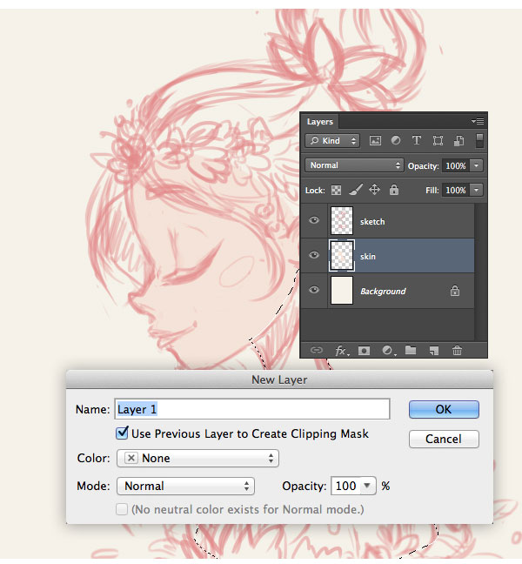Image resolution: width=522 pixels, height=564 pixels.
Task: Filter layers by pixel layer icon
Action: click(x=375, y=141)
